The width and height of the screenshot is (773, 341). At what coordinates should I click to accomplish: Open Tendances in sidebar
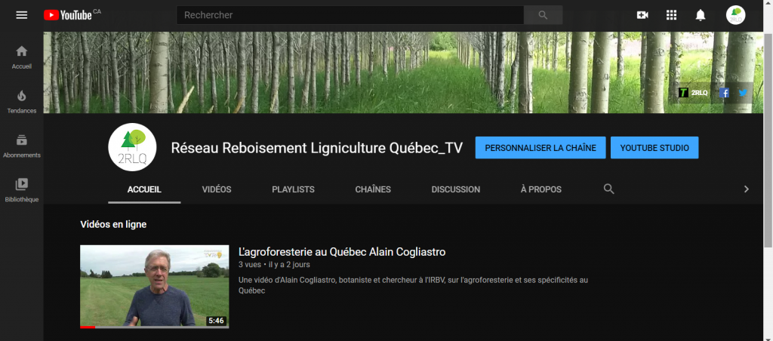pyautogui.click(x=22, y=102)
